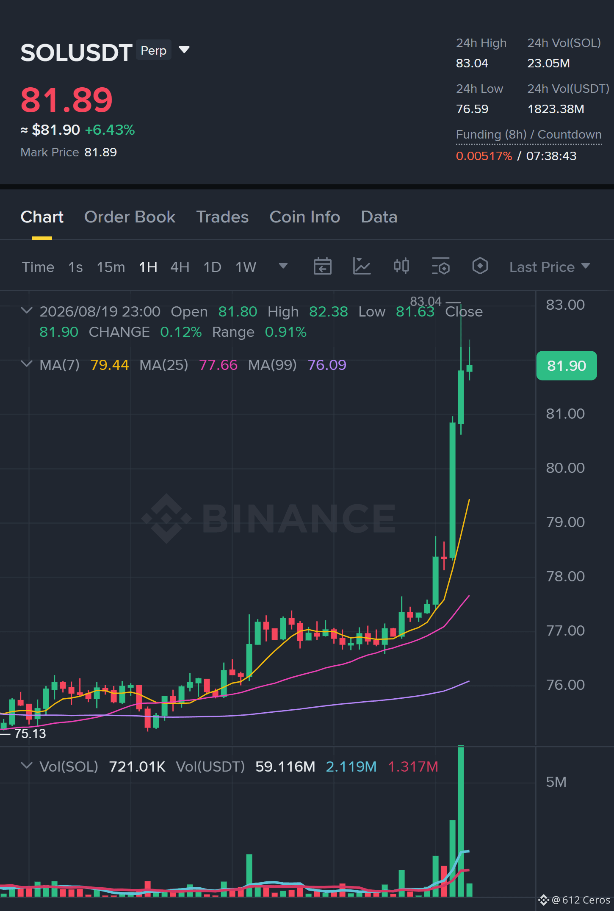Screen dimensions: 614x911
Task: Click the 83.04 high price marker
Action: [x=426, y=301]
